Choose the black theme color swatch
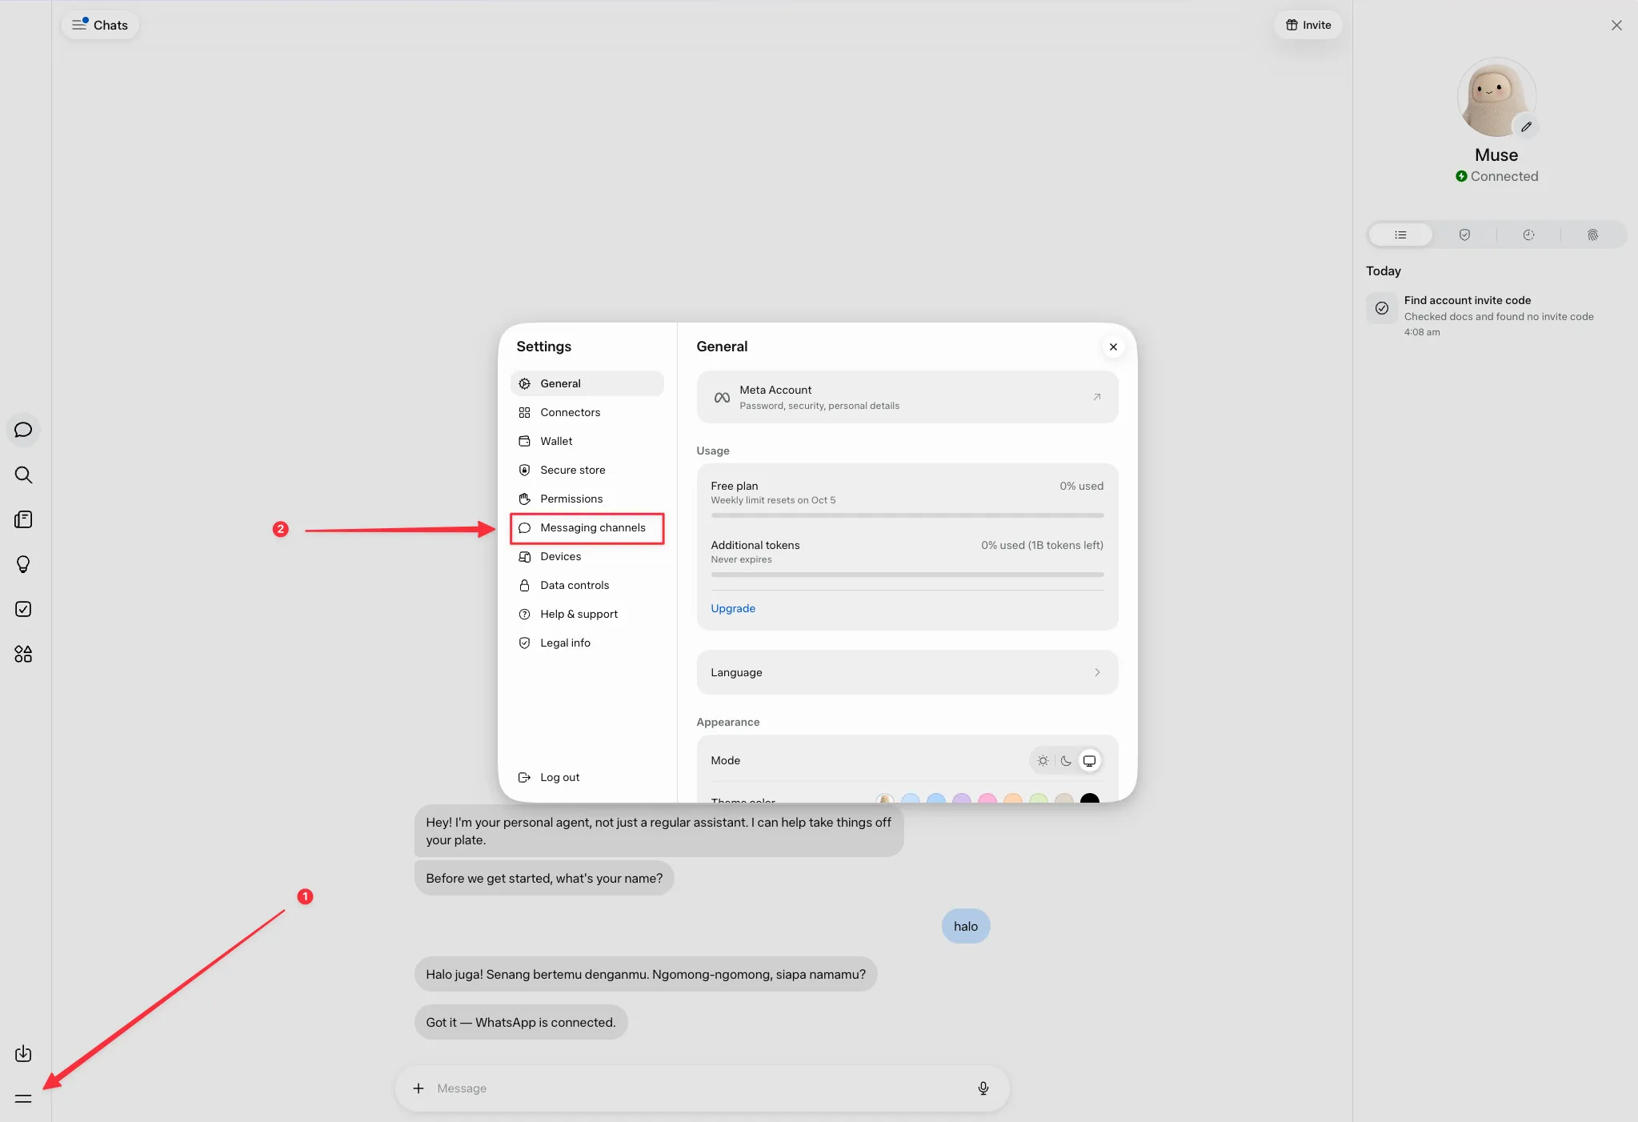The width and height of the screenshot is (1638, 1122). click(x=1089, y=799)
